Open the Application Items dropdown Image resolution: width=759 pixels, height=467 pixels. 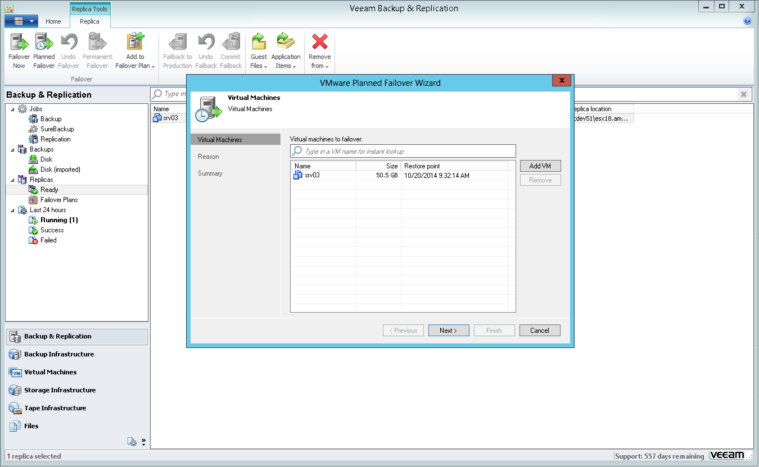[286, 51]
